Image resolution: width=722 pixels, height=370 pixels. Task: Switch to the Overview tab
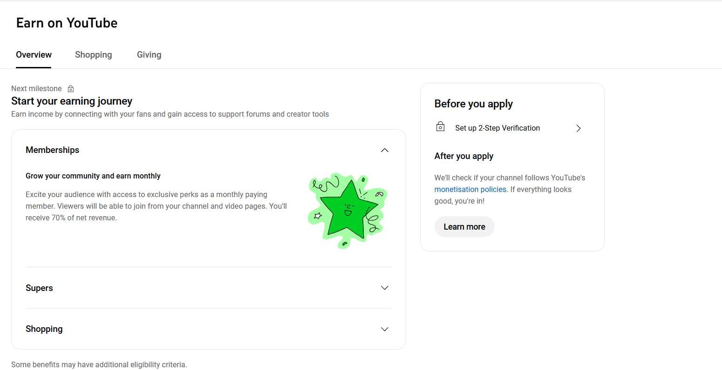click(34, 55)
